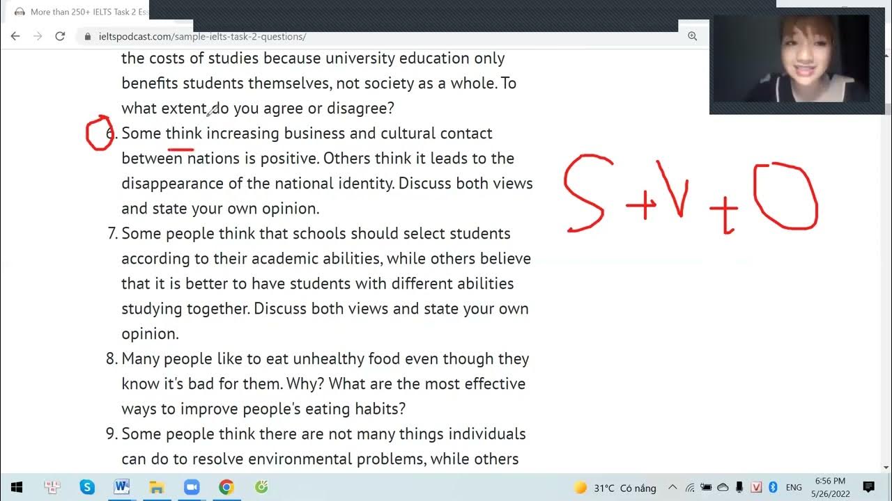Open File Explorer from the taskbar
892x501 pixels.
[157, 487]
